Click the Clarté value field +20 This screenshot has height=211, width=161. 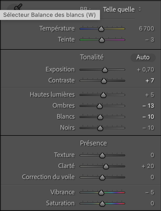pos(148,166)
